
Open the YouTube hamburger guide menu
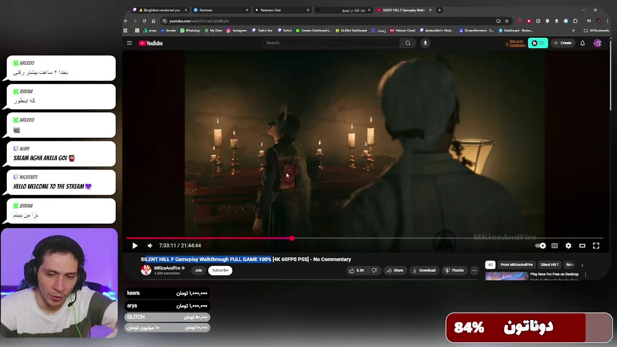click(x=129, y=43)
